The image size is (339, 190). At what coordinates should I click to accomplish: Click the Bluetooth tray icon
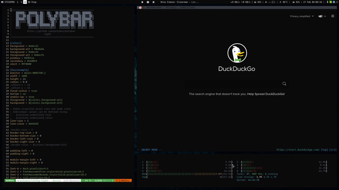[x=327, y=2]
